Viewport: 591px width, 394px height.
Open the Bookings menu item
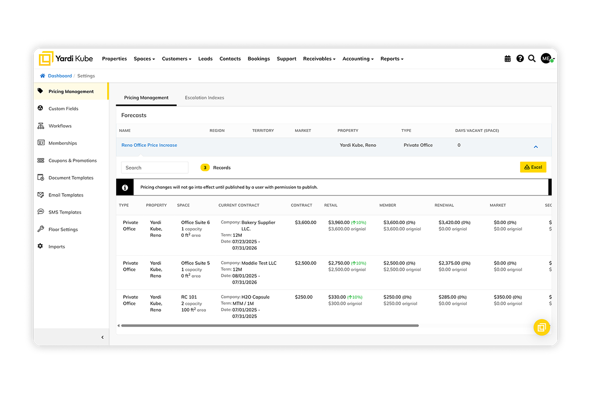pos(259,59)
